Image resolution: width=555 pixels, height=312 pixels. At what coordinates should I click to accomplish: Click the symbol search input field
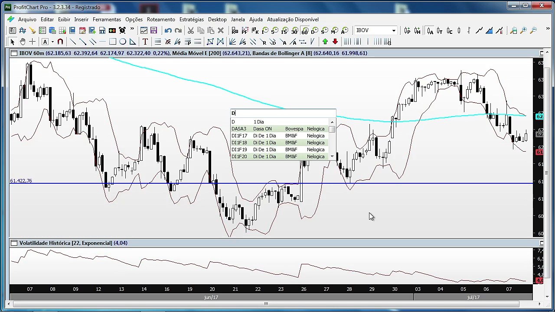click(x=283, y=113)
